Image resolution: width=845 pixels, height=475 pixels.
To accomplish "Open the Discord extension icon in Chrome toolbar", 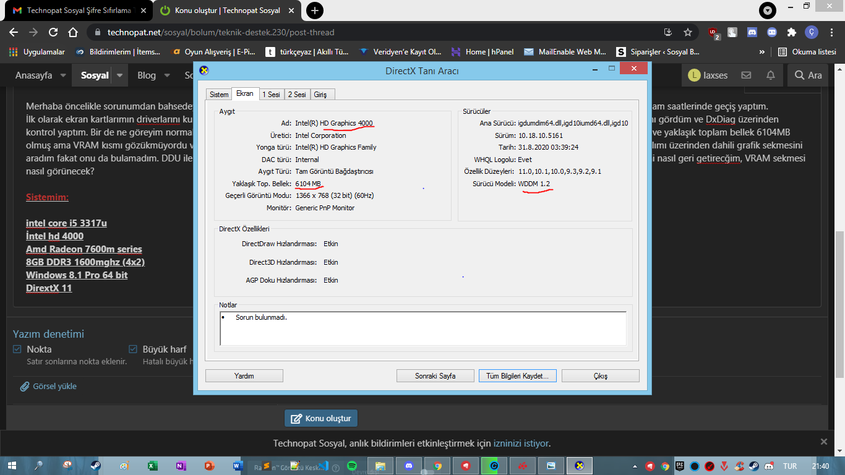I will tap(752, 32).
